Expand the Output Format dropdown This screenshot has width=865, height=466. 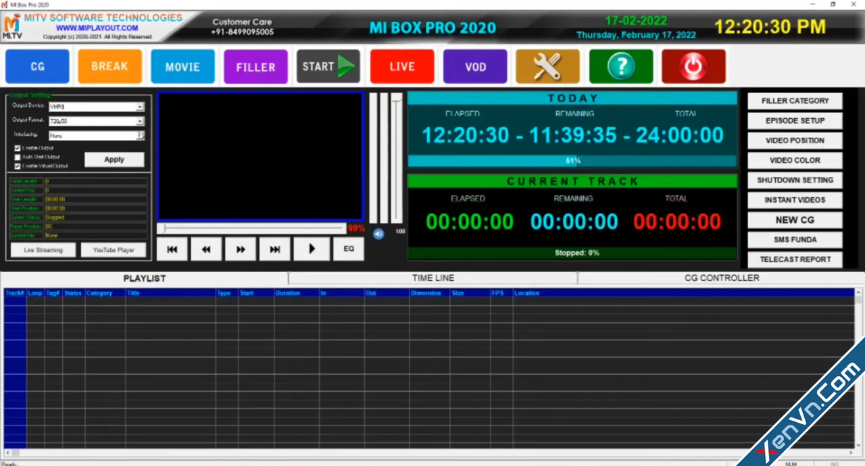(x=140, y=122)
